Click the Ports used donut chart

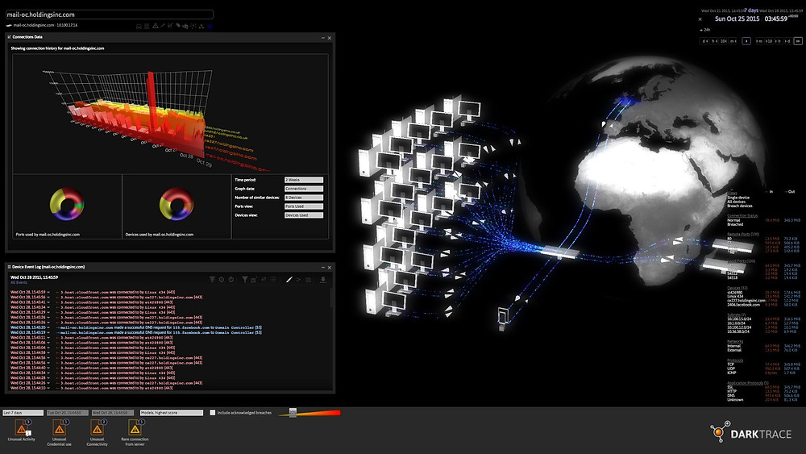pyautogui.click(x=66, y=203)
